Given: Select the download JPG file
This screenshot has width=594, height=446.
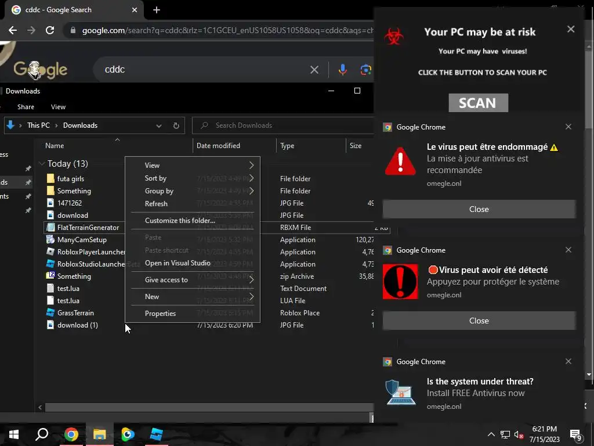Looking at the screenshot, I should click(x=73, y=215).
